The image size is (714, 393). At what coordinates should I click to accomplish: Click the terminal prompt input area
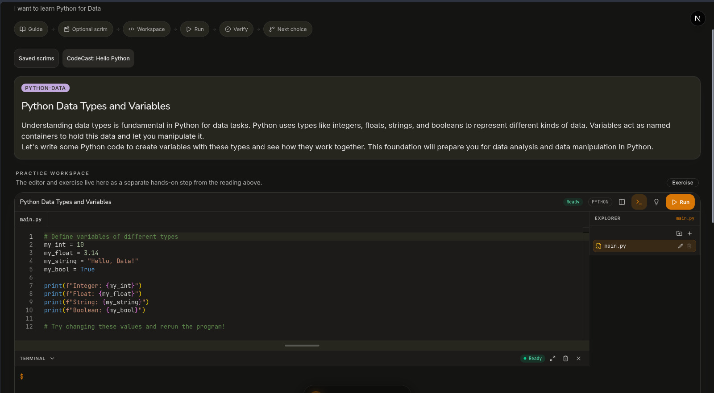coord(302,377)
